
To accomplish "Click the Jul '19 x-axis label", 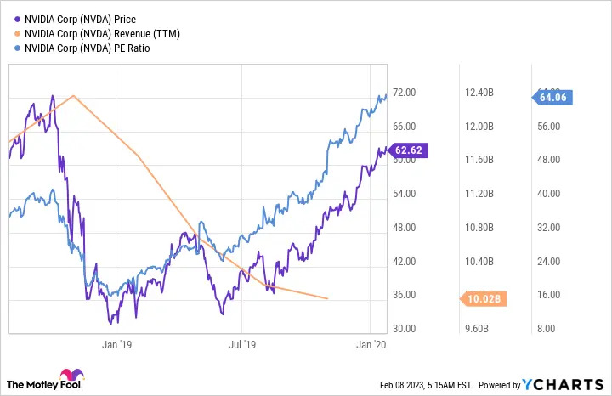I will (242, 344).
